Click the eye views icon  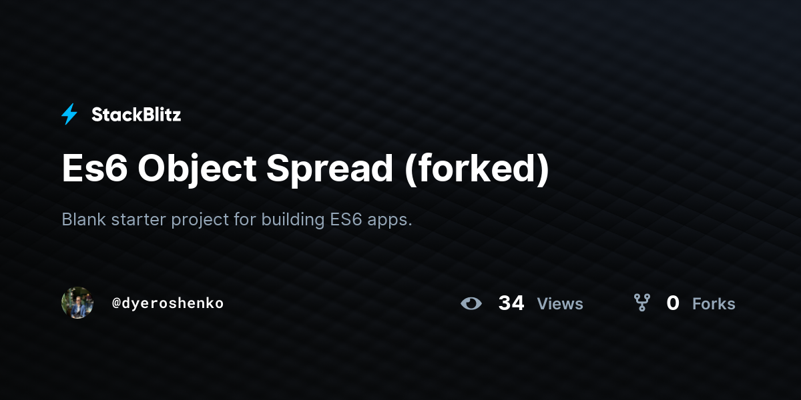point(471,303)
